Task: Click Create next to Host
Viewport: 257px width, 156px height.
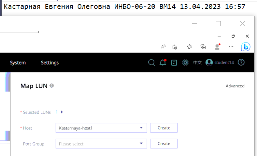Action: [164, 128]
